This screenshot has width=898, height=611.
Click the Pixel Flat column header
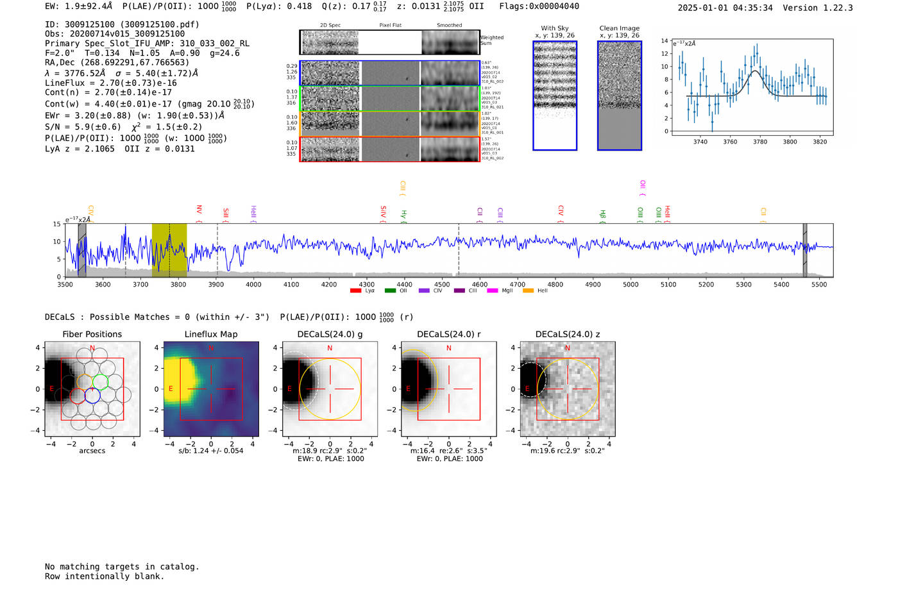(390, 26)
